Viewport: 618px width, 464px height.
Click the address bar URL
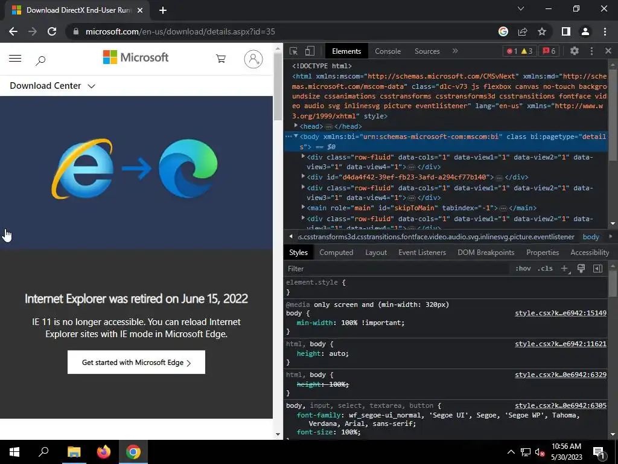pos(180,31)
